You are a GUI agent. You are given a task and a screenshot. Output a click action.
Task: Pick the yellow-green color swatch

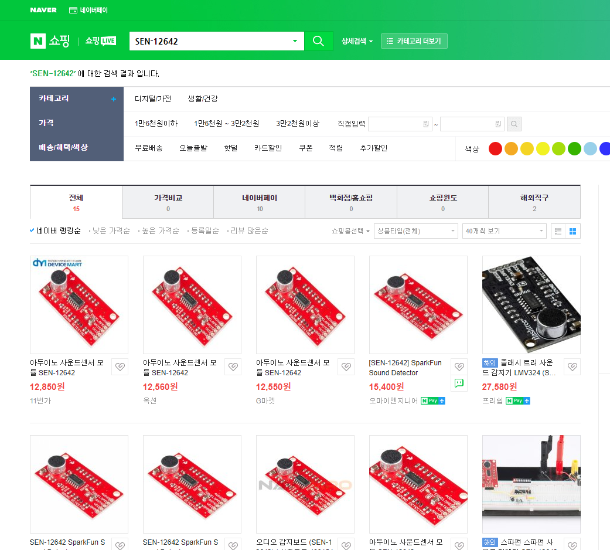click(558, 148)
